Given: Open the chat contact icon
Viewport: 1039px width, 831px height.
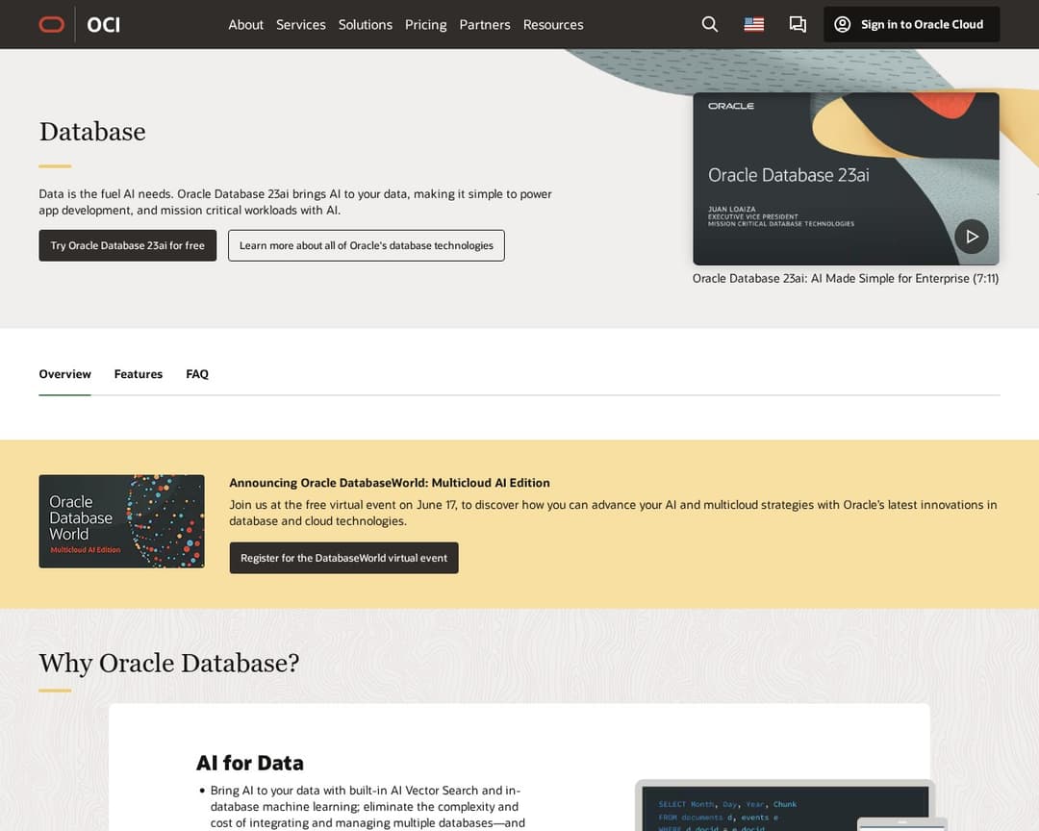Looking at the screenshot, I should pyautogui.click(x=798, y=24).
